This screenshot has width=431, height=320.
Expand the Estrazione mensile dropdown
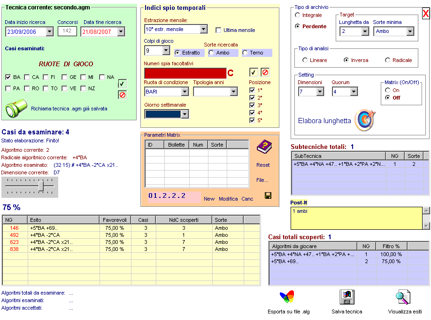click(203, 29)
